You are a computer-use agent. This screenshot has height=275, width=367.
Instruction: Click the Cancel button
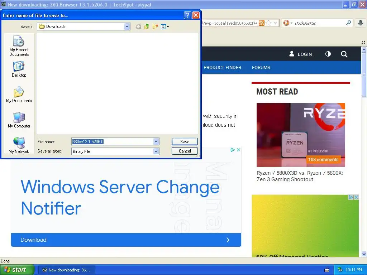(x=185, y=151)
